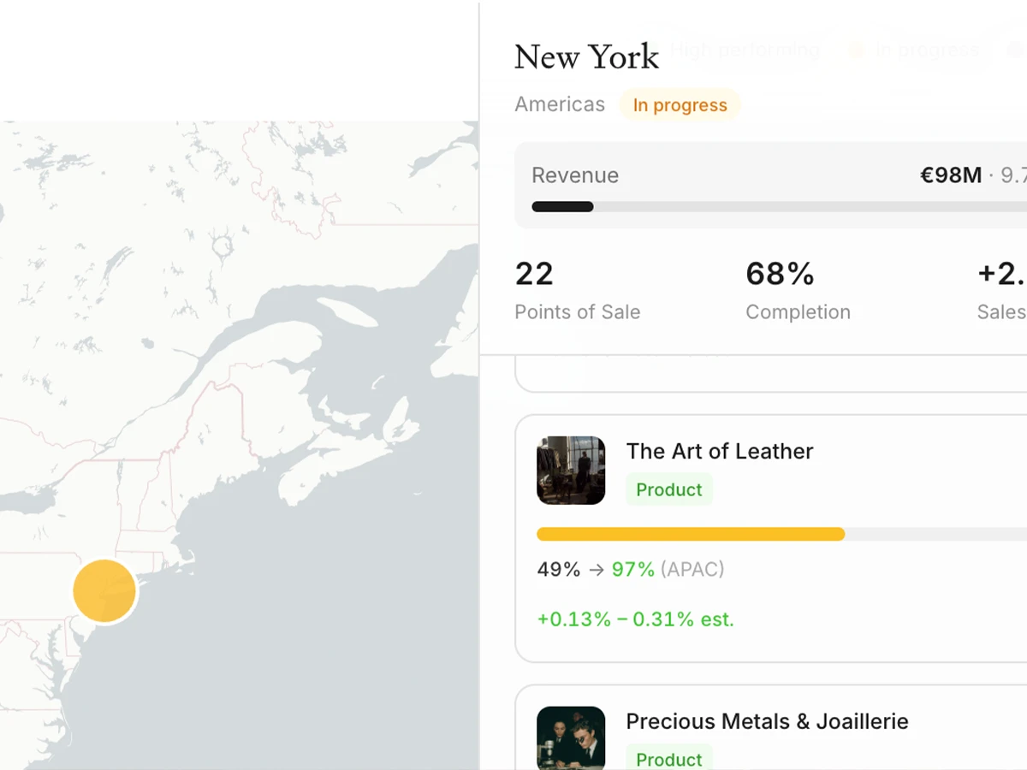Toggle the Product tag on The Art of Leather
This screenshot has height=770, width=1027.
668,489
